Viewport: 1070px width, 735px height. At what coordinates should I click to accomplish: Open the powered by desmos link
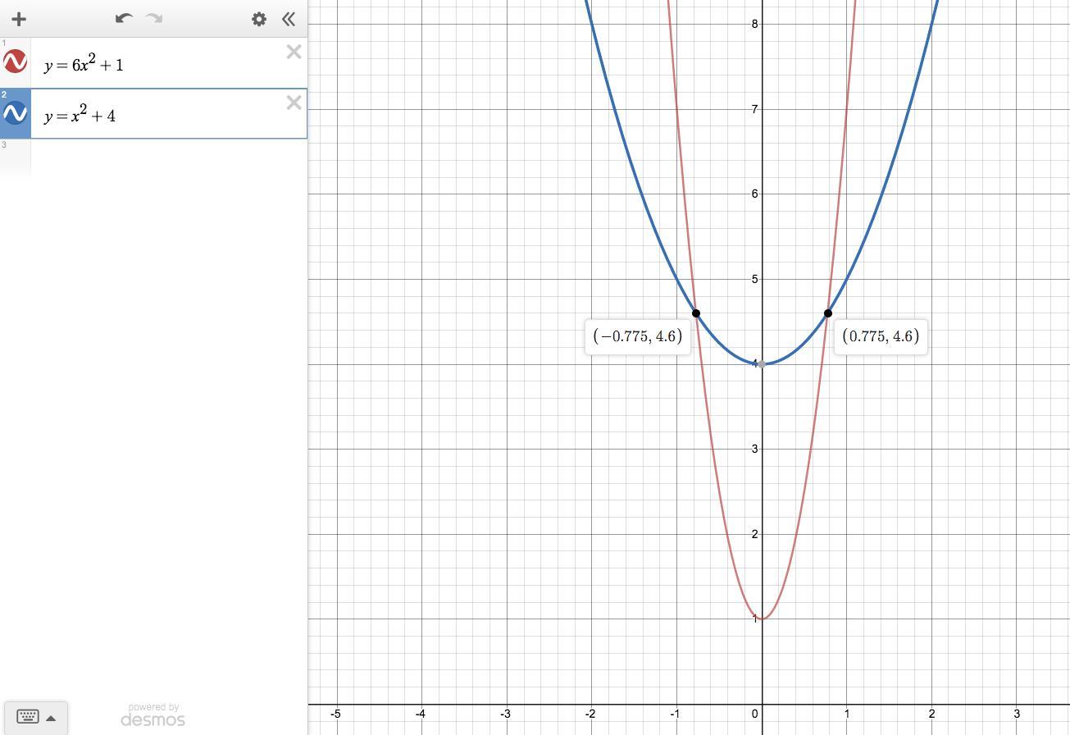click(153, 714)
